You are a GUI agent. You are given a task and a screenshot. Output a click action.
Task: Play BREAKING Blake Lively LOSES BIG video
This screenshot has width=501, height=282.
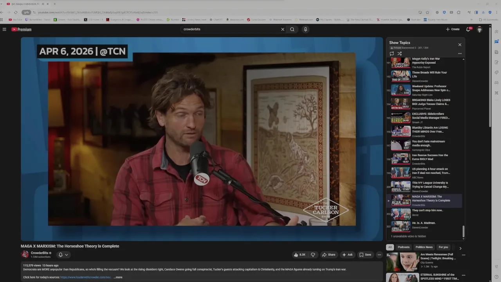coord(424,104)
